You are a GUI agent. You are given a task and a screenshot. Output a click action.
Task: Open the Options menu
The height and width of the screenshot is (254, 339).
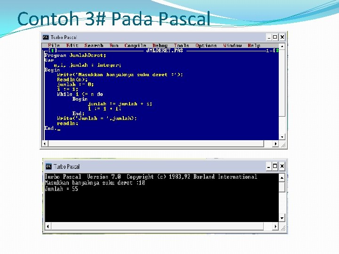pos(206,46)
